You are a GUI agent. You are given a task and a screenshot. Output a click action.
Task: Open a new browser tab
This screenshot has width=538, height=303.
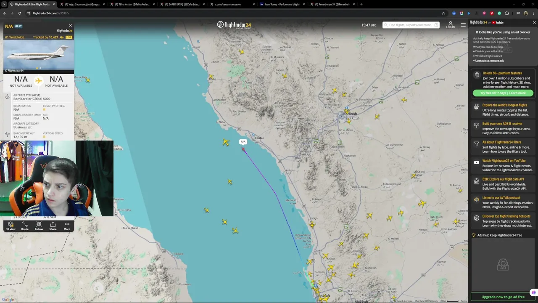[x=361, y=4]
